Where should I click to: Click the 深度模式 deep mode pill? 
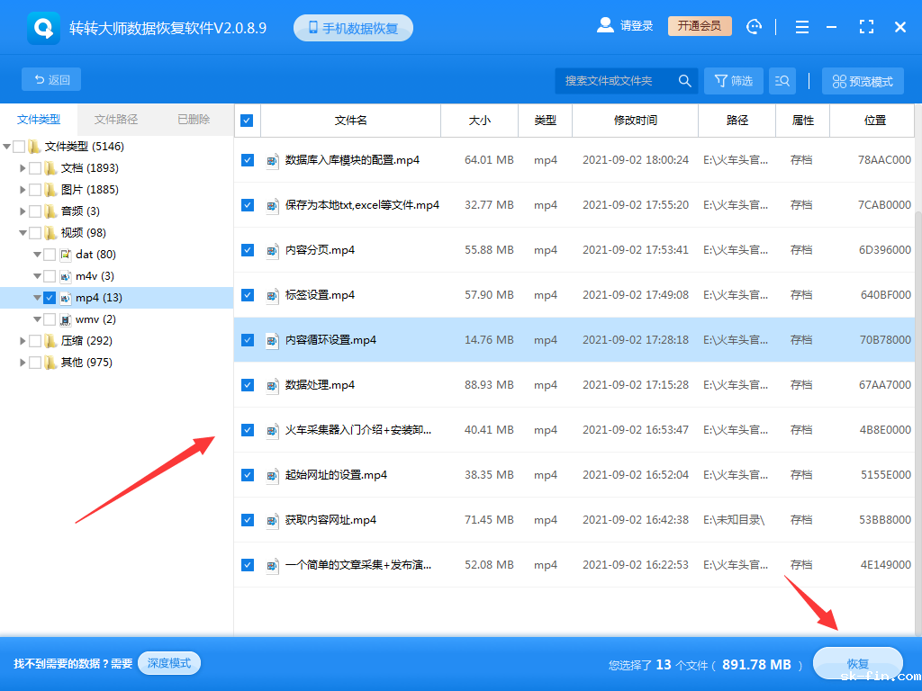click(168, 661)
